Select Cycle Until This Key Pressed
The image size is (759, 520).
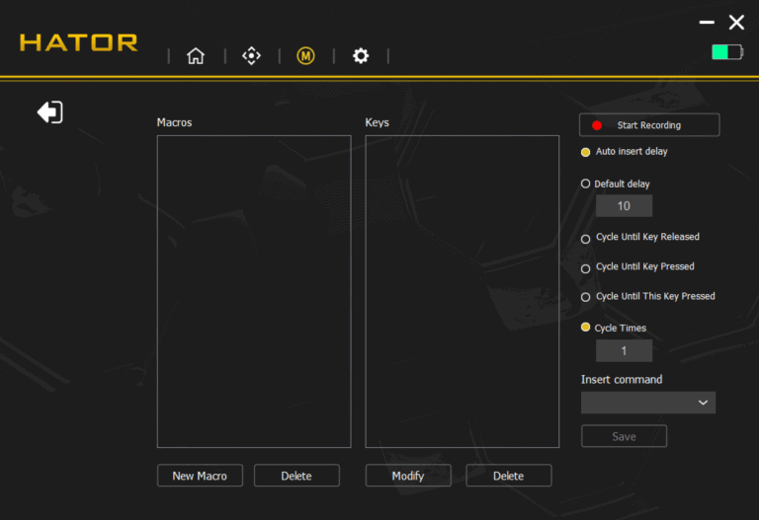(586, 297)
